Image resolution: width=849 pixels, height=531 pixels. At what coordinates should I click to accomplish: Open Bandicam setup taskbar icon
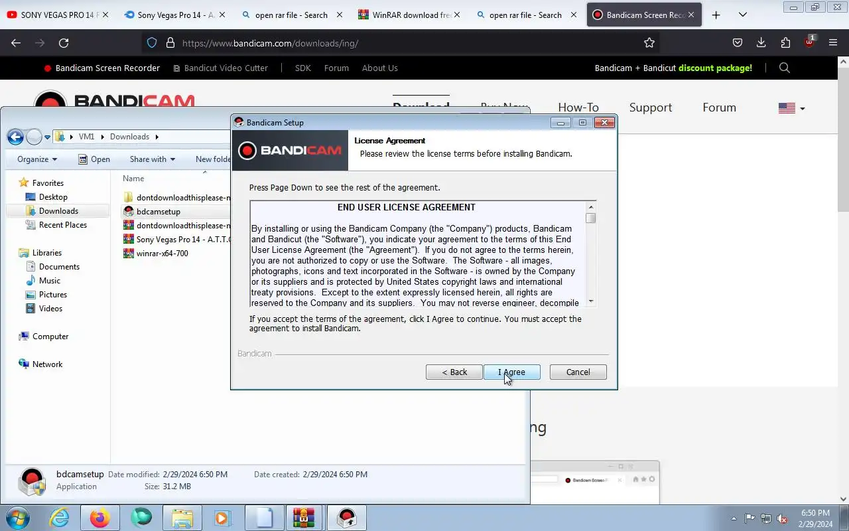[x=346, y=518]
